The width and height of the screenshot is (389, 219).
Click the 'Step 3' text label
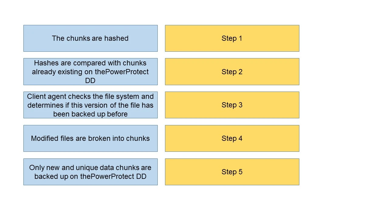(x=232, y=105)
